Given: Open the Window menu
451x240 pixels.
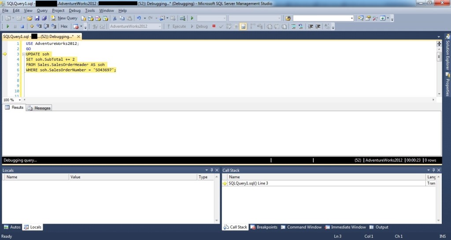Looking at the screenshot, I should pos(107,11).
